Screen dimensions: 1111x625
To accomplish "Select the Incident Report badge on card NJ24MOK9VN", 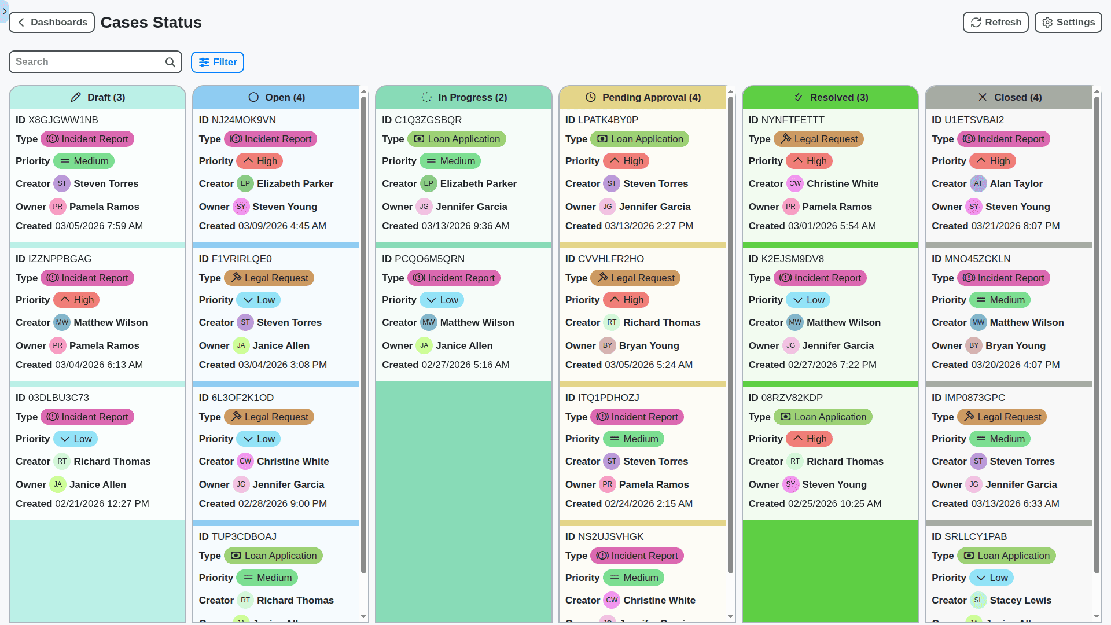I will coord(271,139).
